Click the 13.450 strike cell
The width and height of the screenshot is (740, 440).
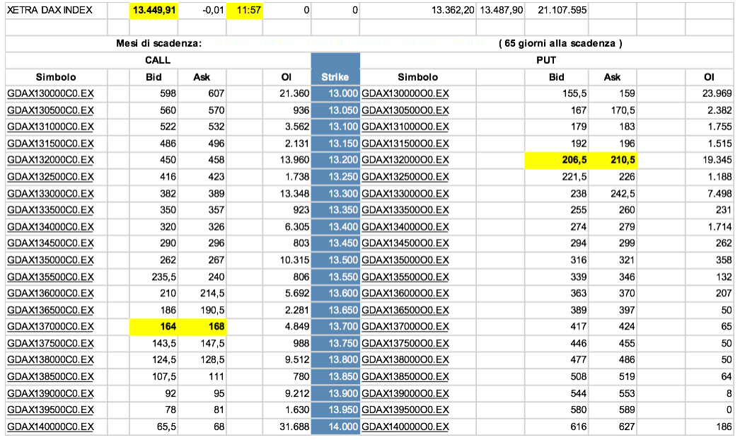pos(335,243)
